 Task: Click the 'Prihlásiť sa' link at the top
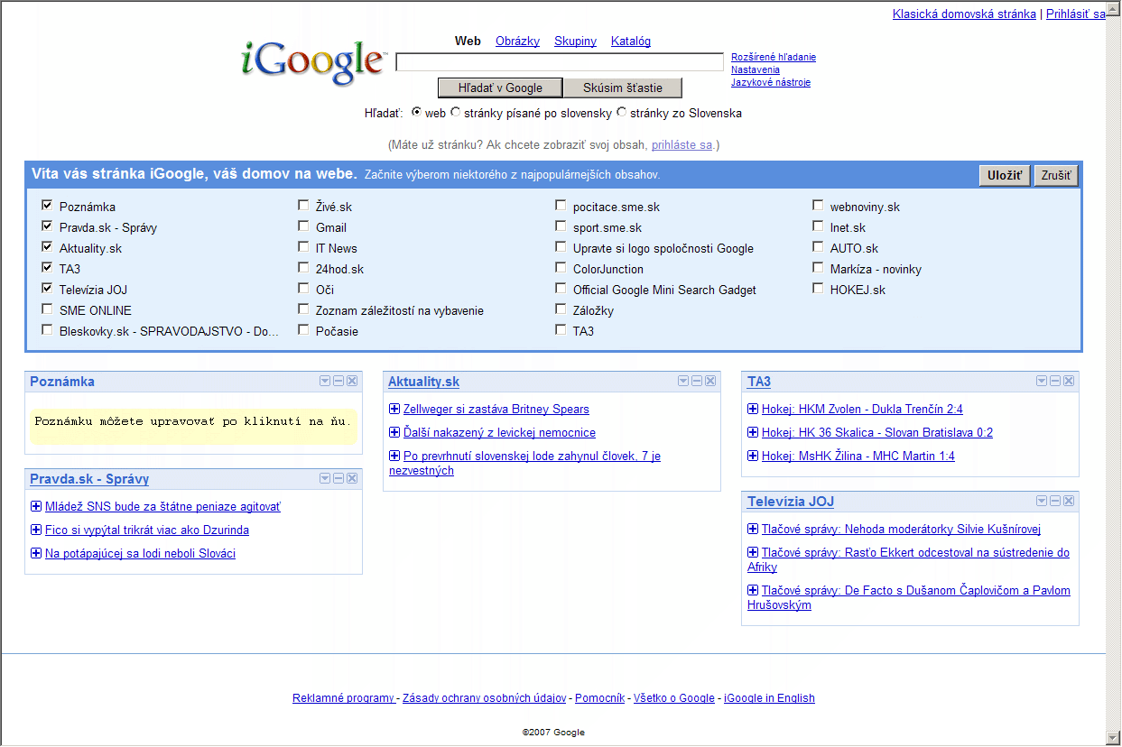tap(1076, 14)
